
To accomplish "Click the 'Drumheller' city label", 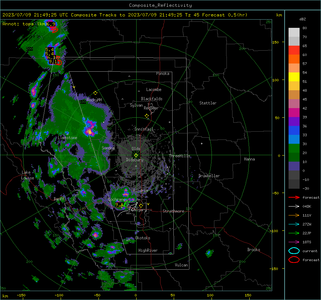I will click(209, 176).
